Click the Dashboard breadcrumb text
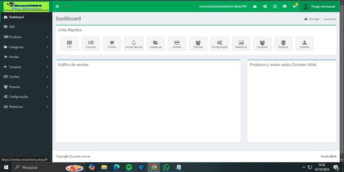 tap(330, 19)
